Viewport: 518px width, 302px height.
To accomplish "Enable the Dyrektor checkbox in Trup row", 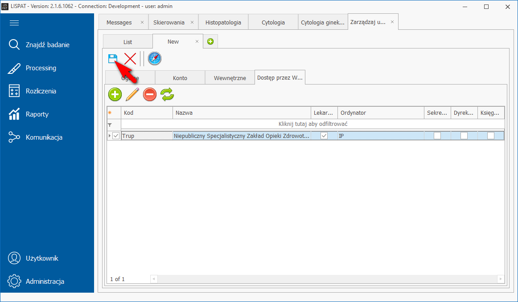I will click(x=464, y=136).
